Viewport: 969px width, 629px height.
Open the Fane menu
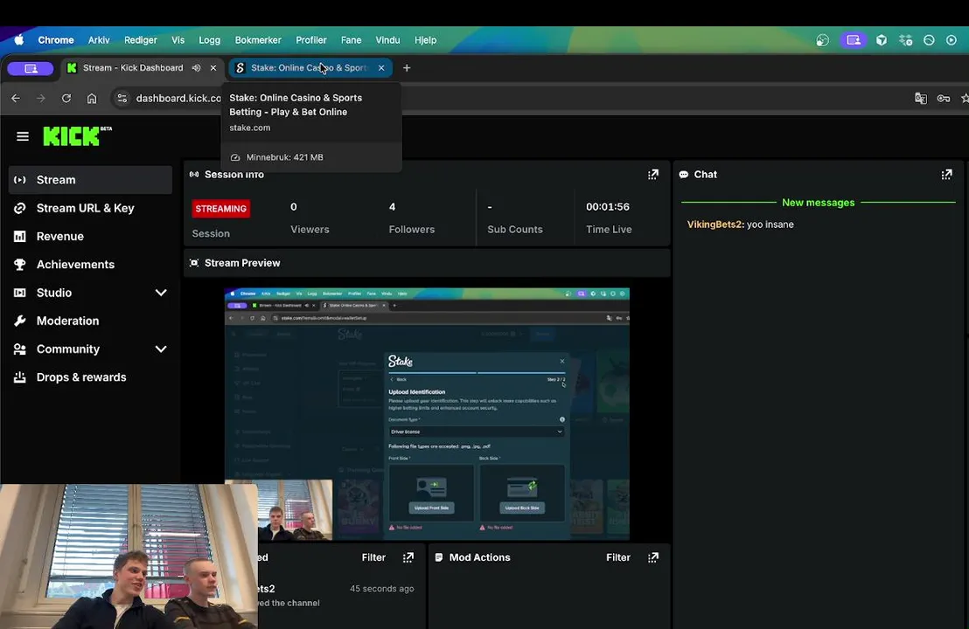pyautogui.click(x=351, y=40)
